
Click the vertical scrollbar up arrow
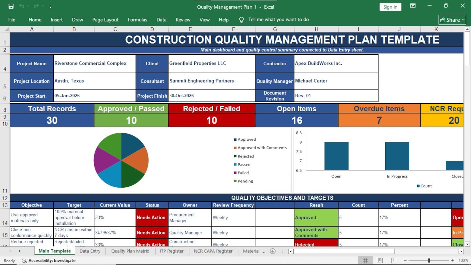point(467,29)
